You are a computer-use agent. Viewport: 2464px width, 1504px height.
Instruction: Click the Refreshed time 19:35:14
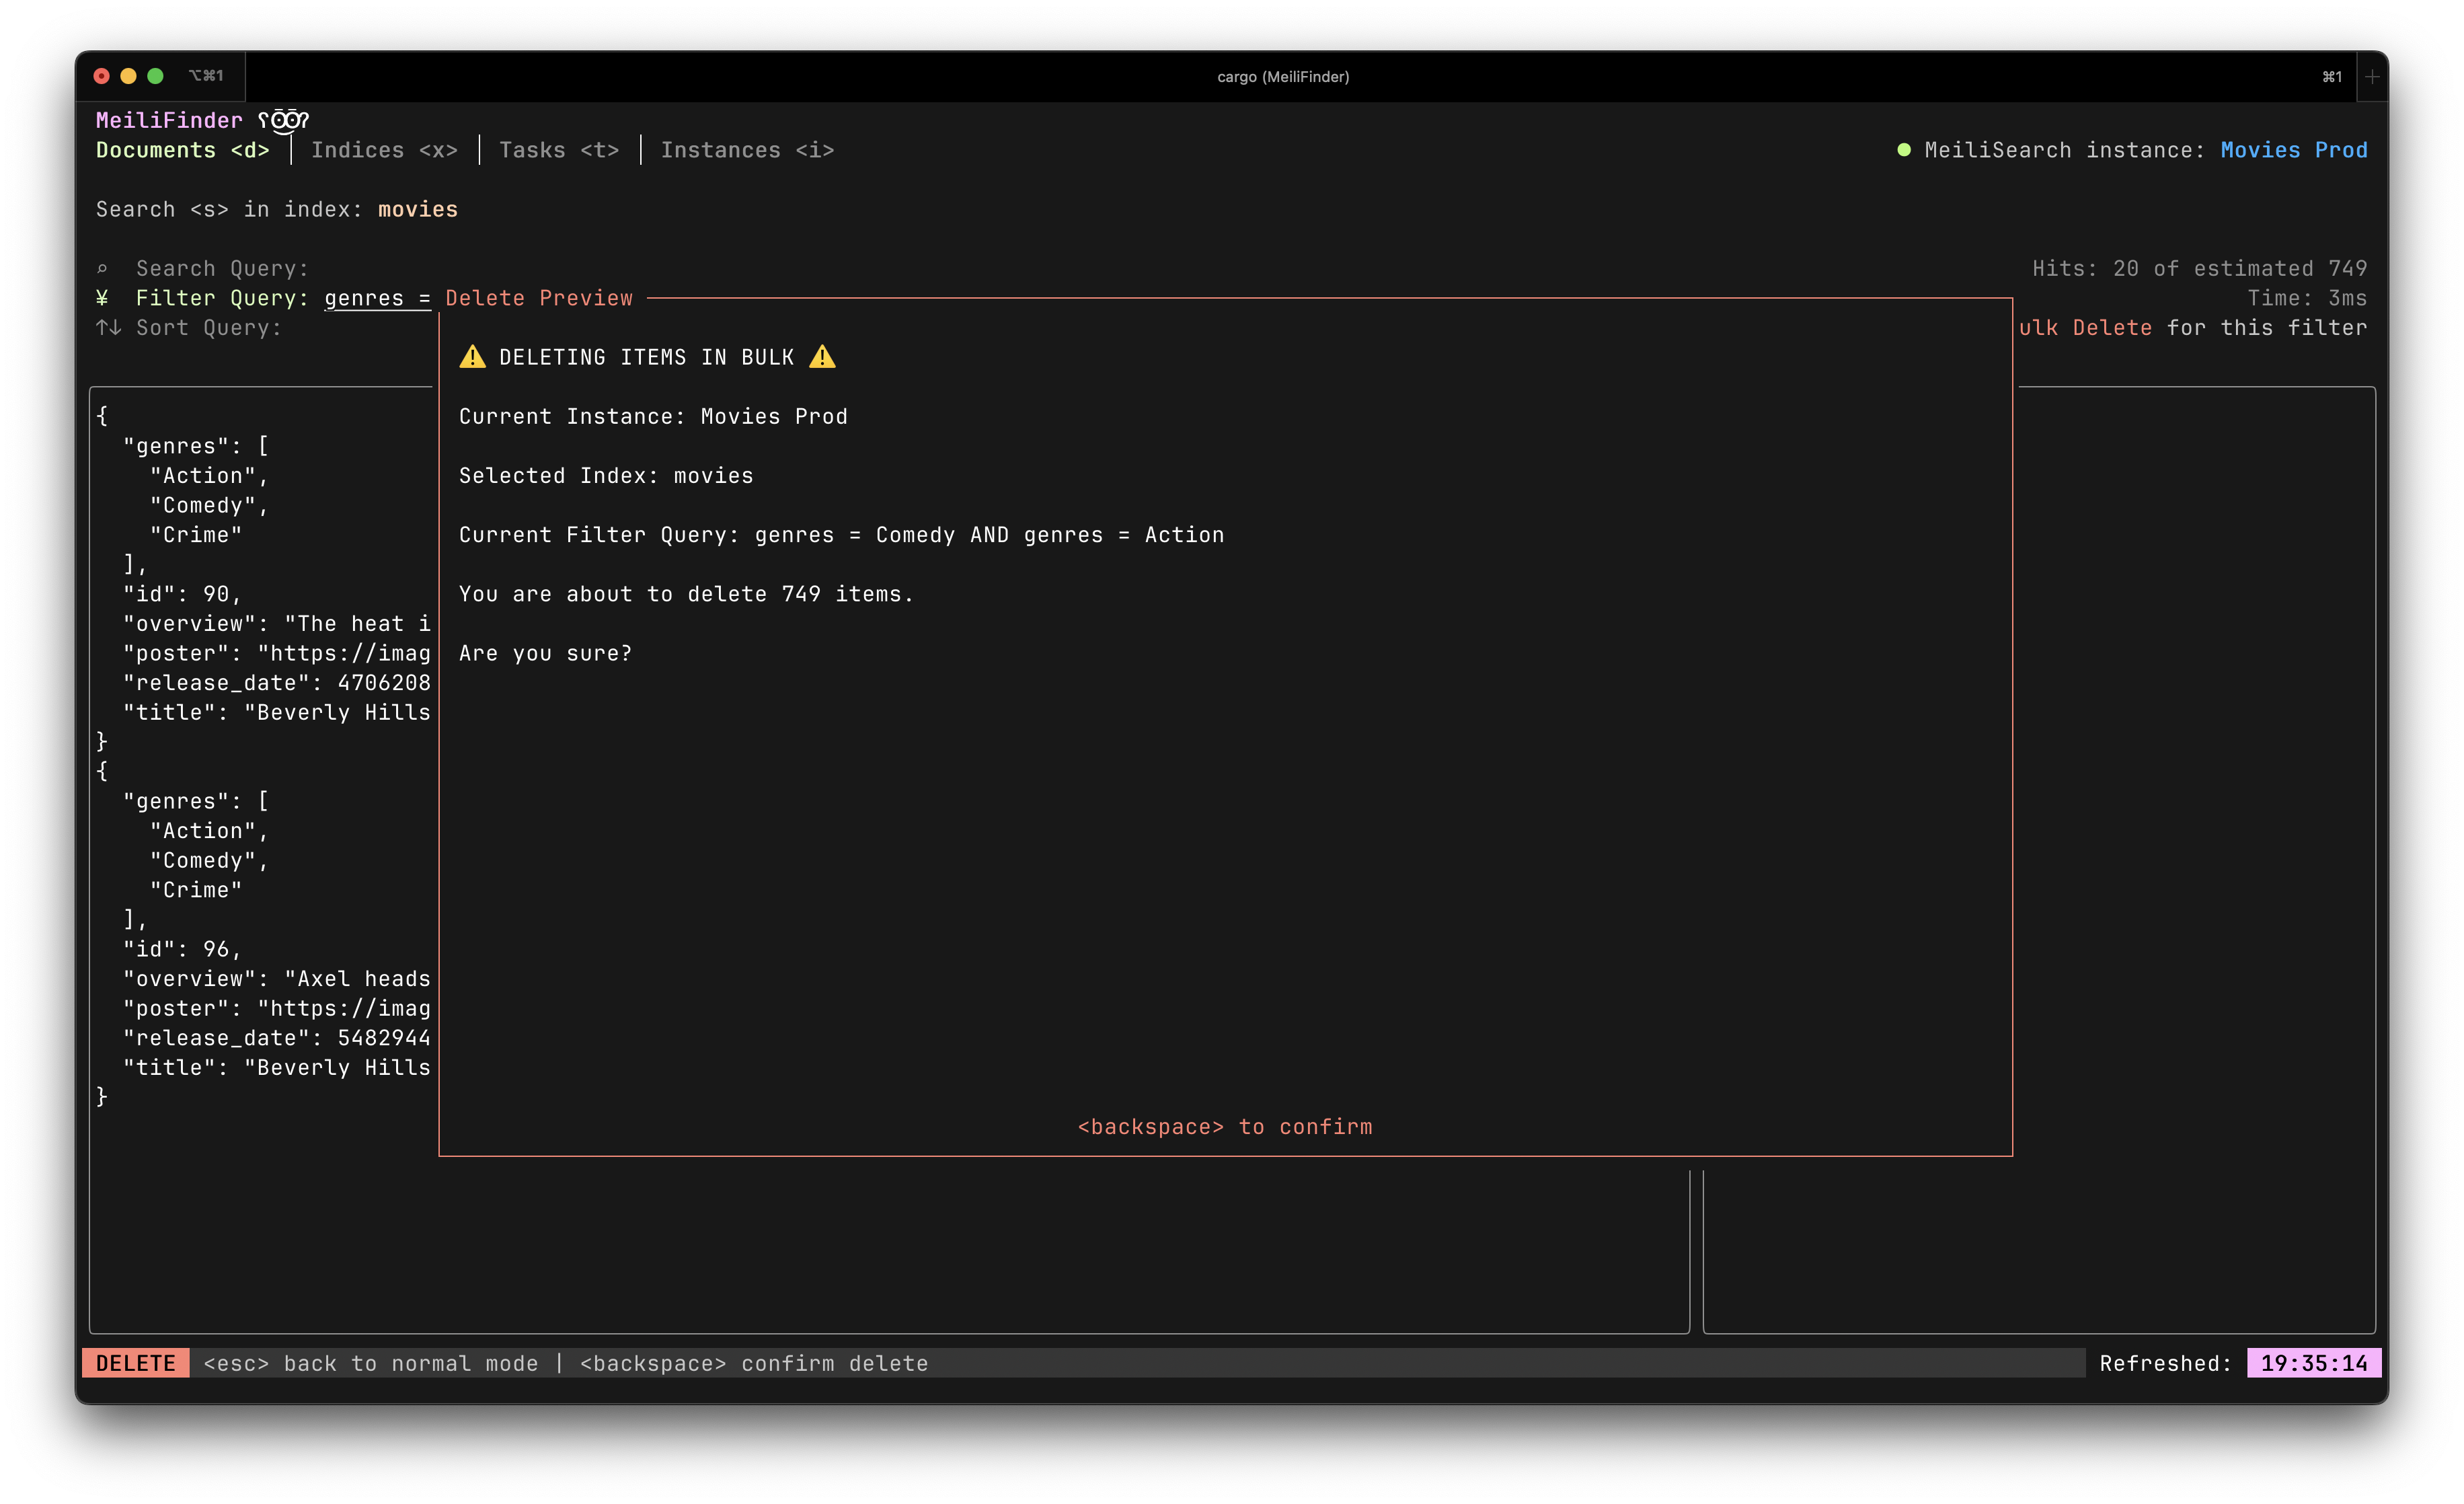point(2314,1364)
